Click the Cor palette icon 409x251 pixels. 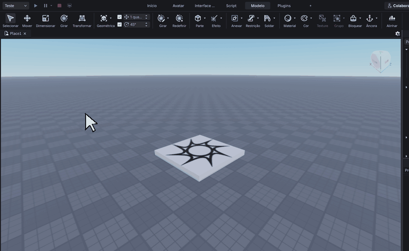point(304,18)
